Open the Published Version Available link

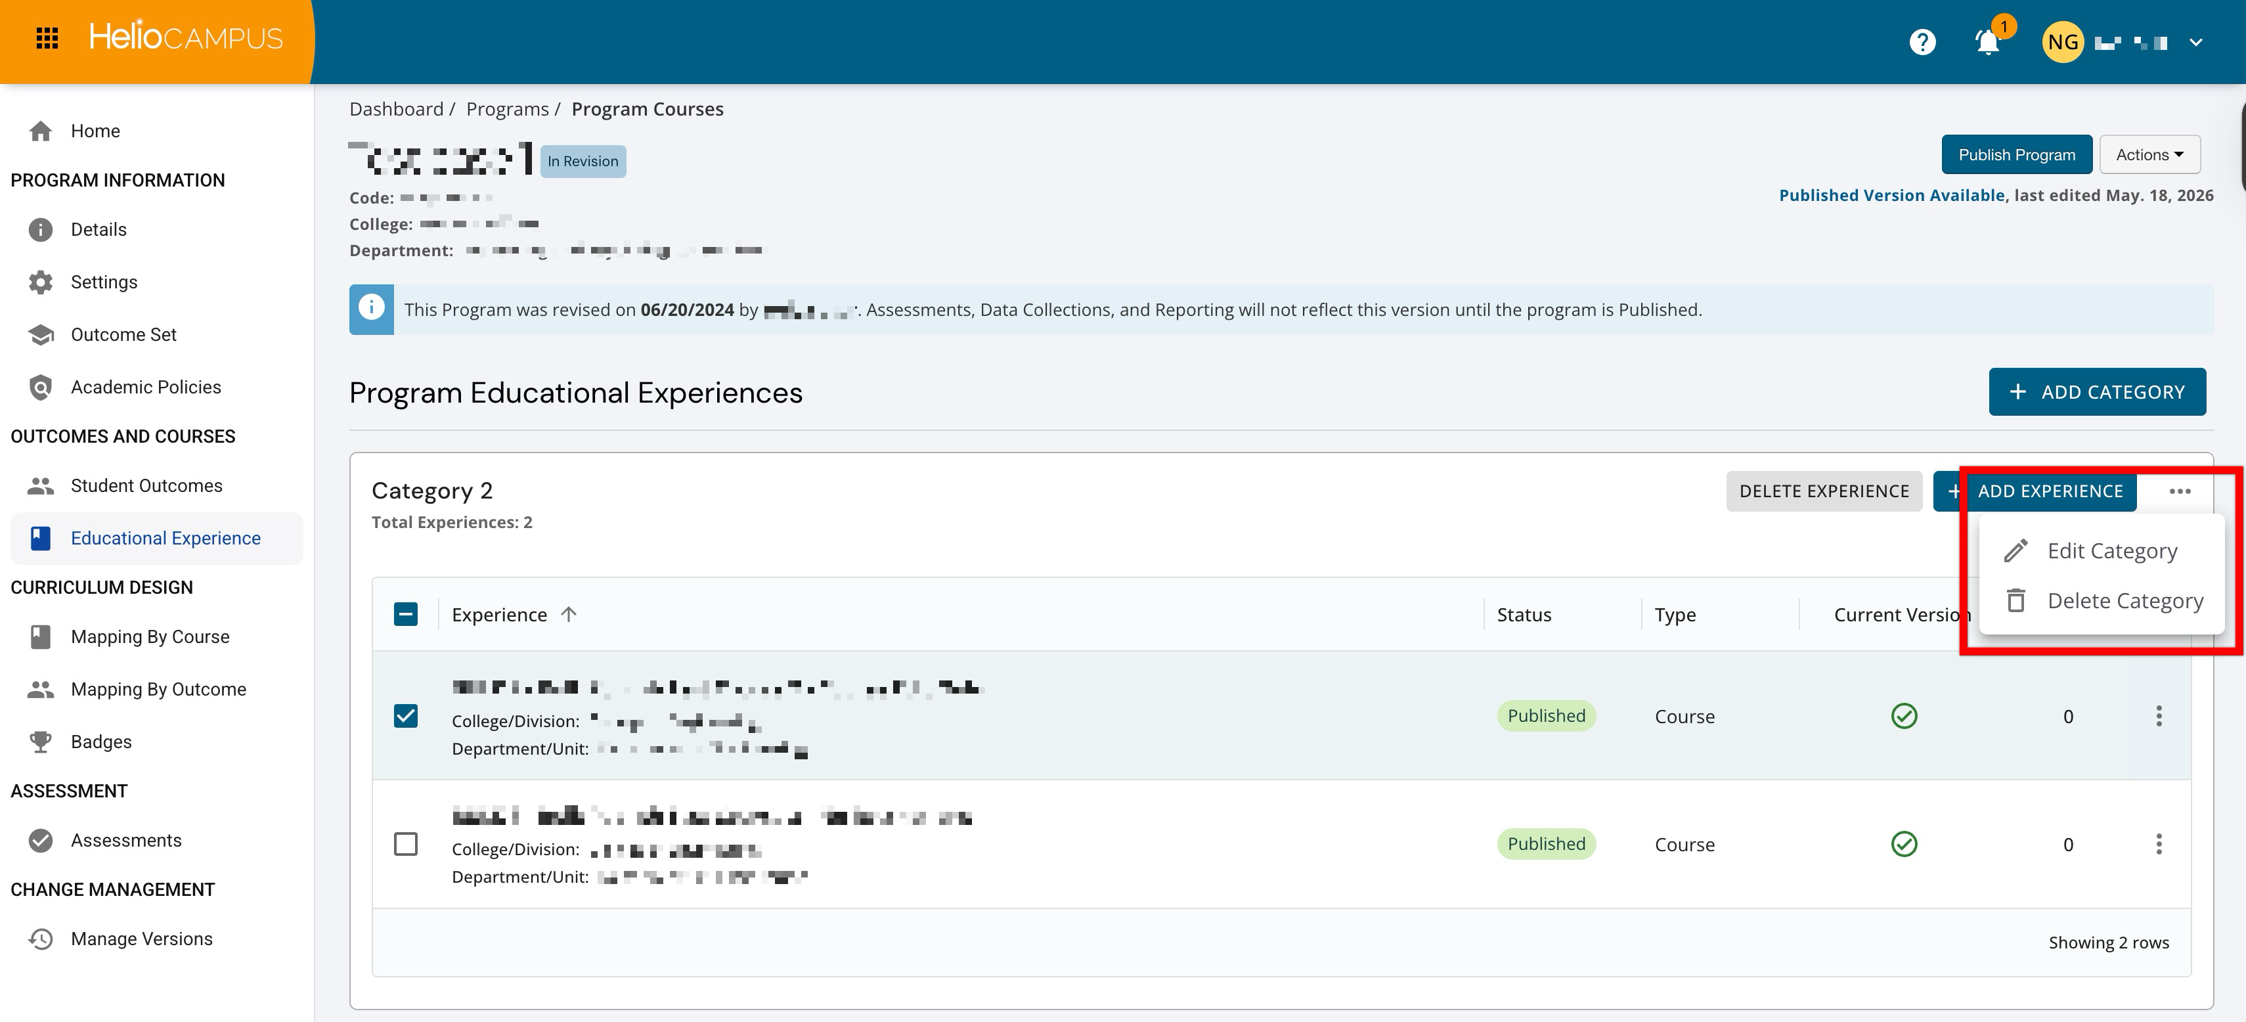[x=1891, y=195]
